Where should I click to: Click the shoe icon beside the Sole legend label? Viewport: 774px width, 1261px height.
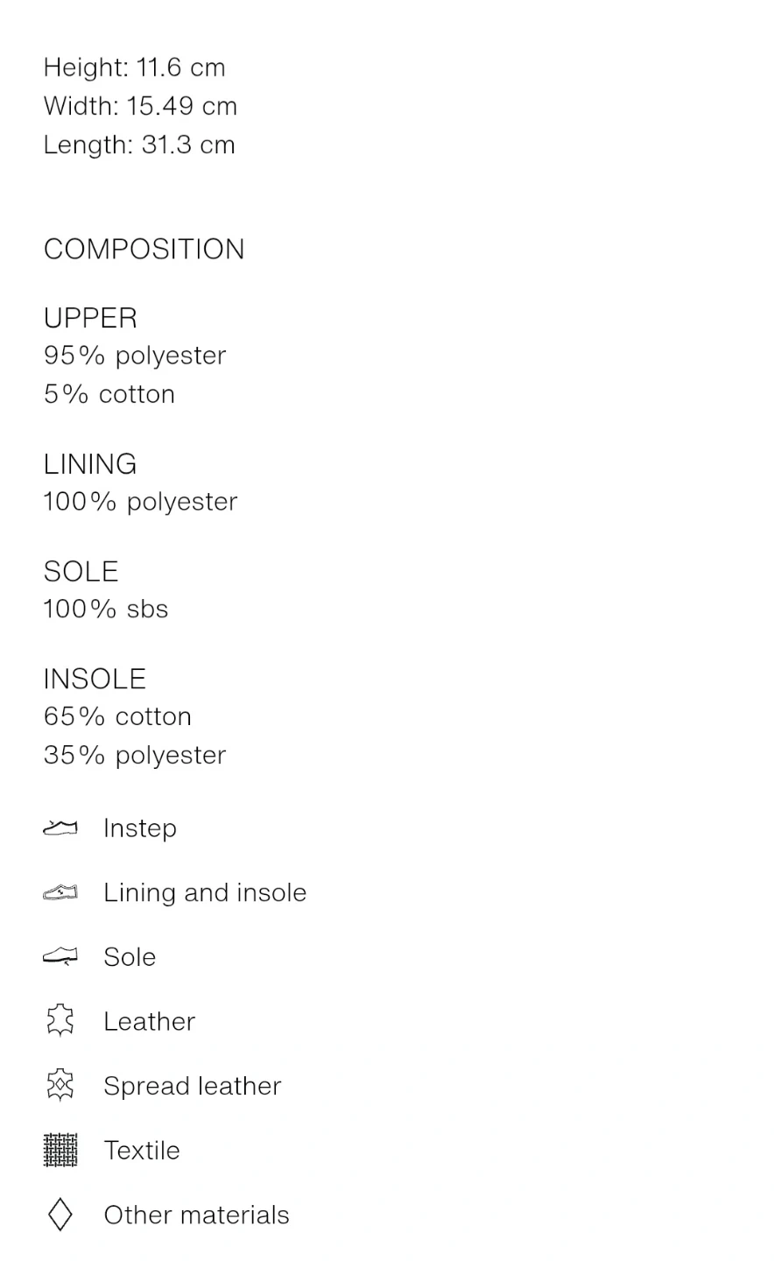click(60, 956)
